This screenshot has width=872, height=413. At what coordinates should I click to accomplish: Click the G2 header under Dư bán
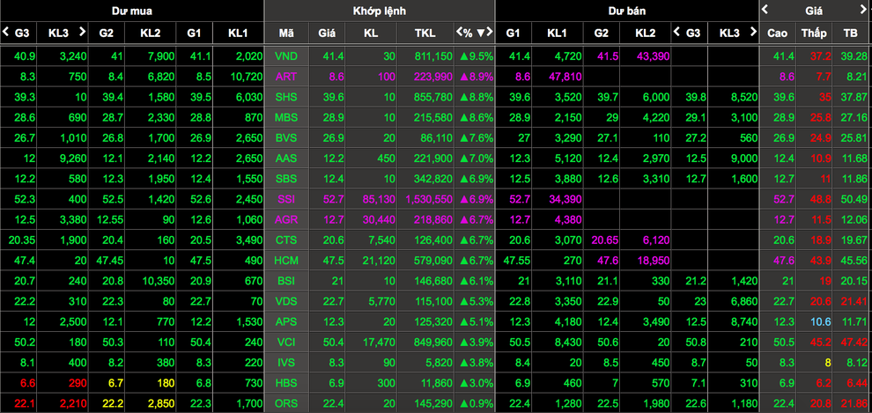pyautogui.click(x=601, y=33)
